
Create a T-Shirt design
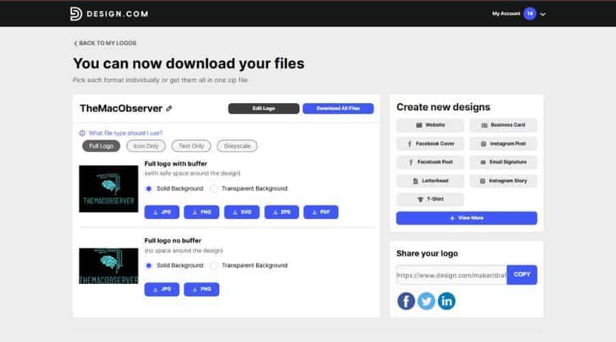431,200
